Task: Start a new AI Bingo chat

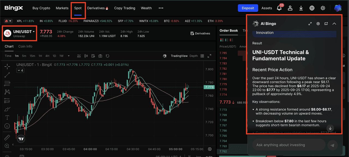Action: (x=326, y=24)
